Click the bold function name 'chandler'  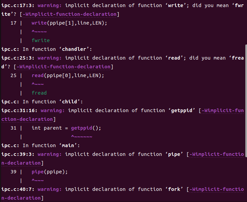[75, 49]
